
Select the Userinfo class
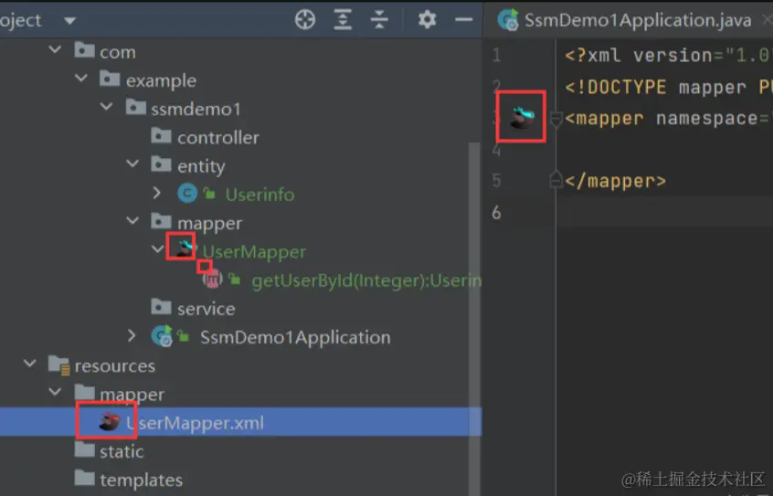click(259, 195)
